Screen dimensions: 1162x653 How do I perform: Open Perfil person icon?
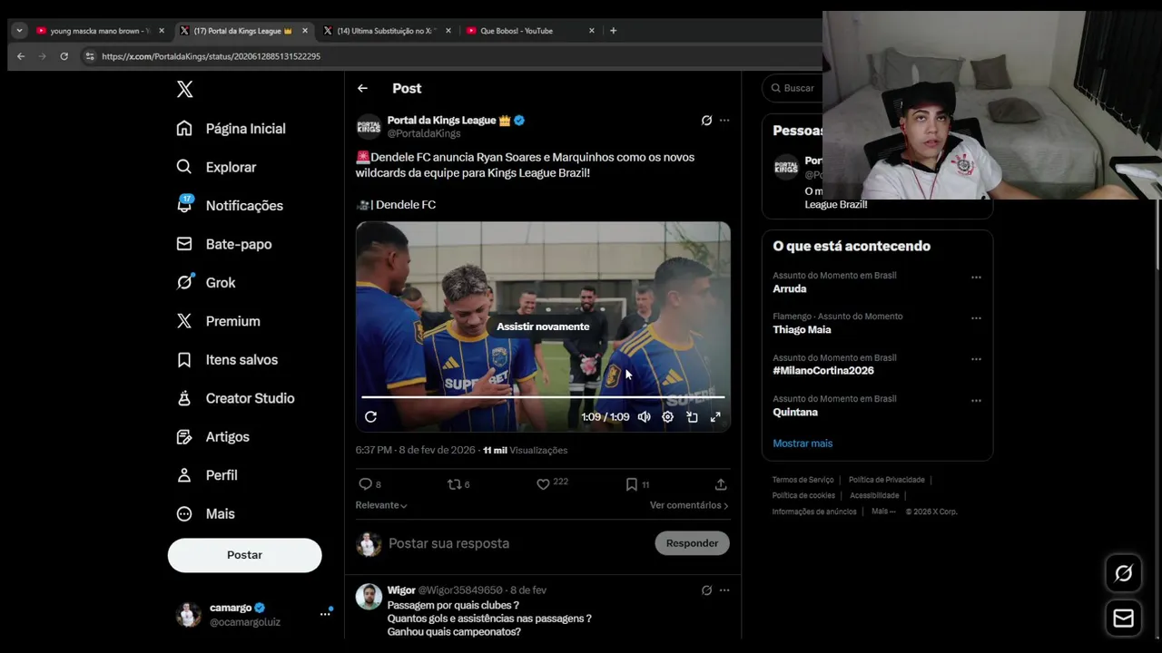[x=184, y=475]
